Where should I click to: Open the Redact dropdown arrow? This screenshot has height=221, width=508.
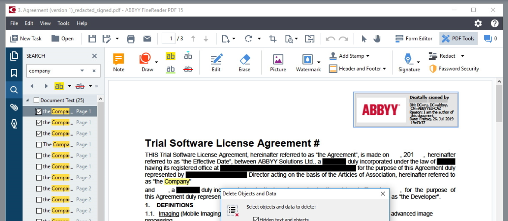462,56
